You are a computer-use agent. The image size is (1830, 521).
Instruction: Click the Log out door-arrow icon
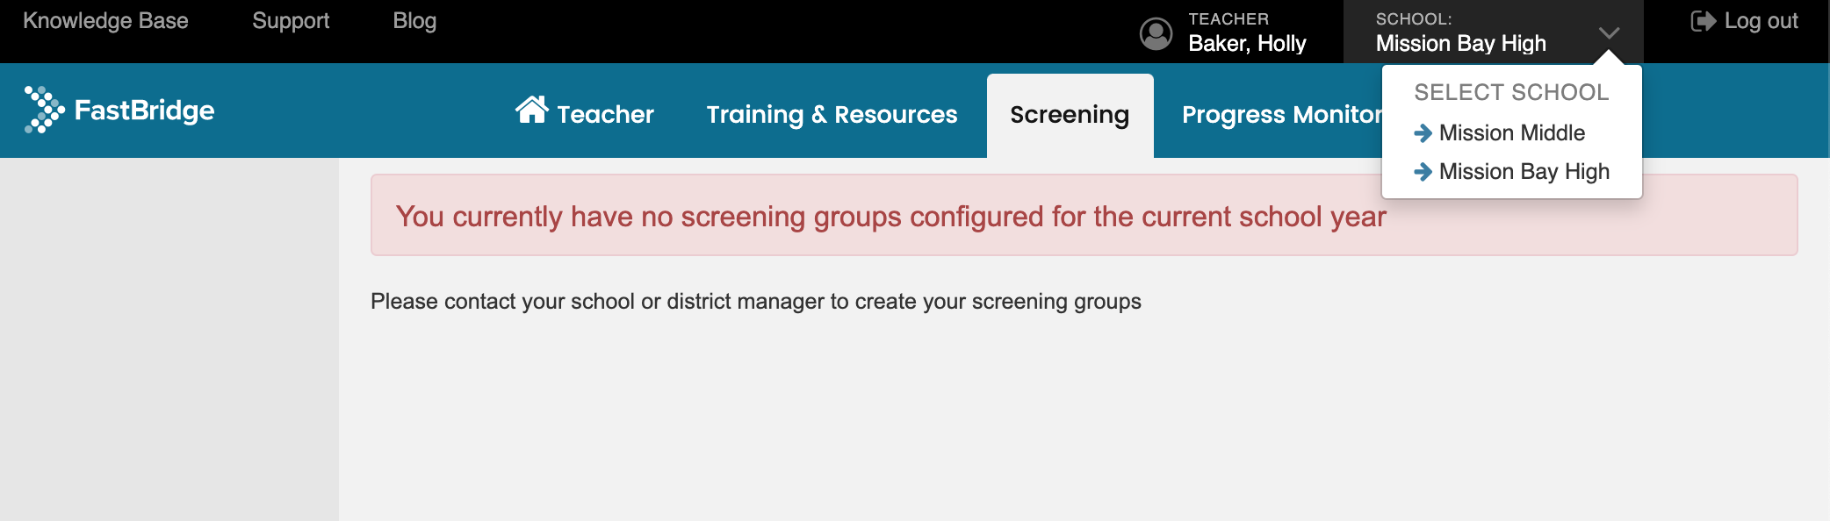pyautogui.click(x=1703, y=21)
